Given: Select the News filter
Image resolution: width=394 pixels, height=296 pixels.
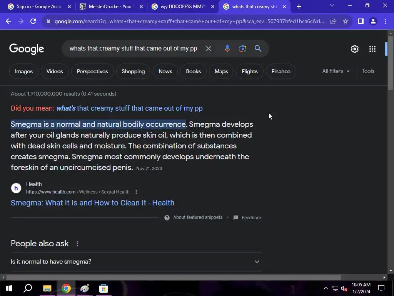Looking at the screenshot, I should [x=165, y=71].
